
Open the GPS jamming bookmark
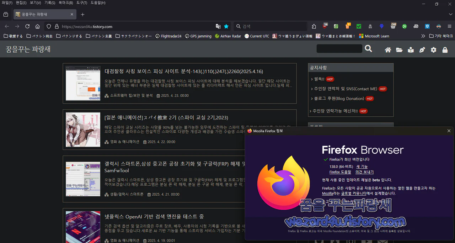[x=198, y=36]
